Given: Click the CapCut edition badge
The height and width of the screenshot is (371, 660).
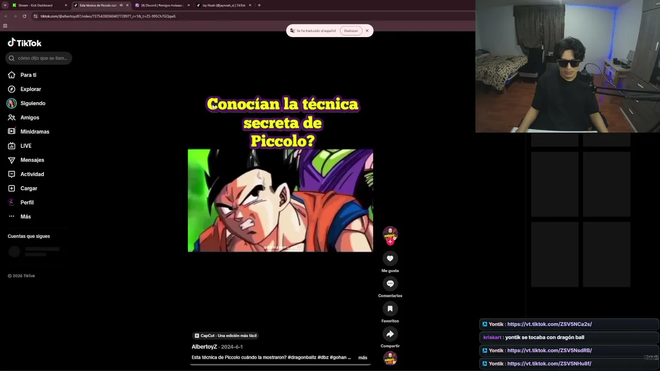Looking at the screenshot, I should [x=225, y=335].
